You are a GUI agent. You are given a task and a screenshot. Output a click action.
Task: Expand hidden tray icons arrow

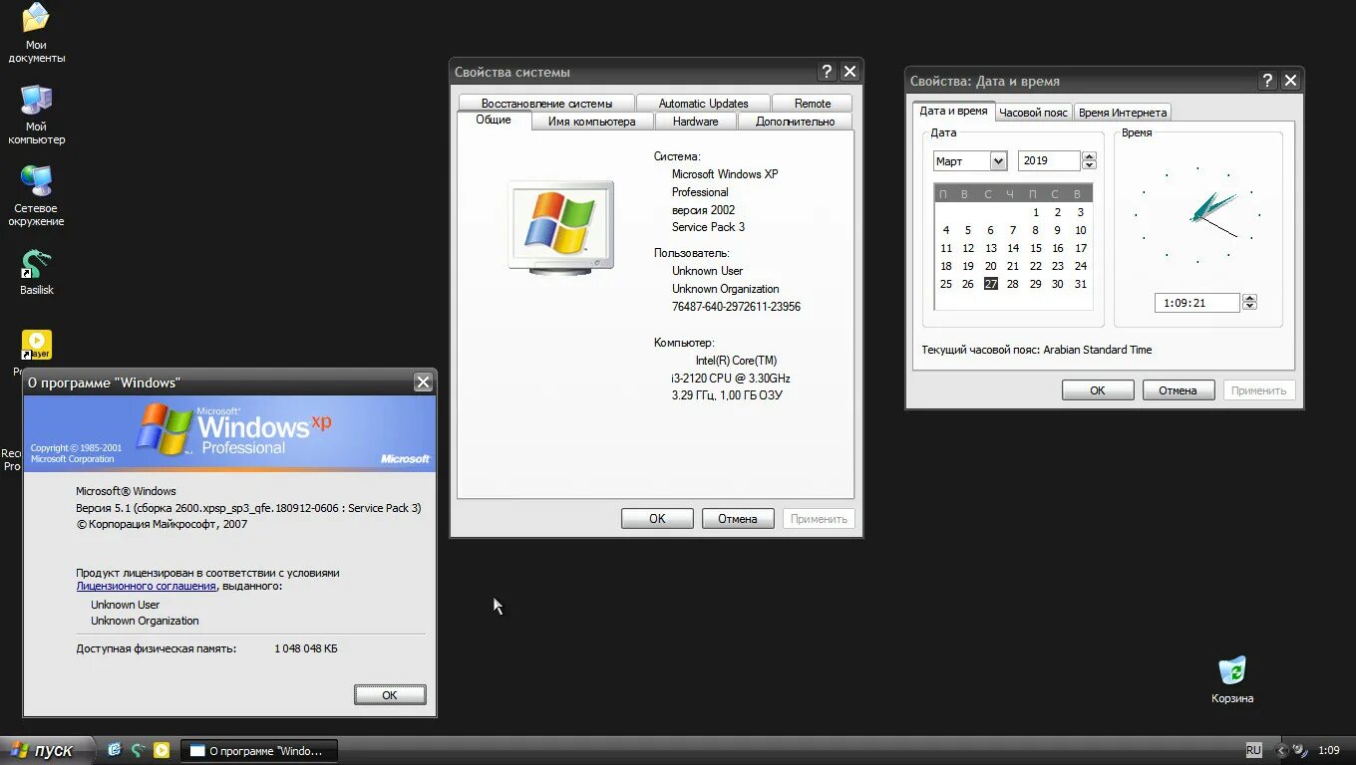coord(1281,751)
